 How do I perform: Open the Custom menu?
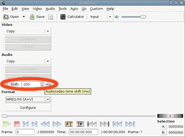tap(97, 9)
